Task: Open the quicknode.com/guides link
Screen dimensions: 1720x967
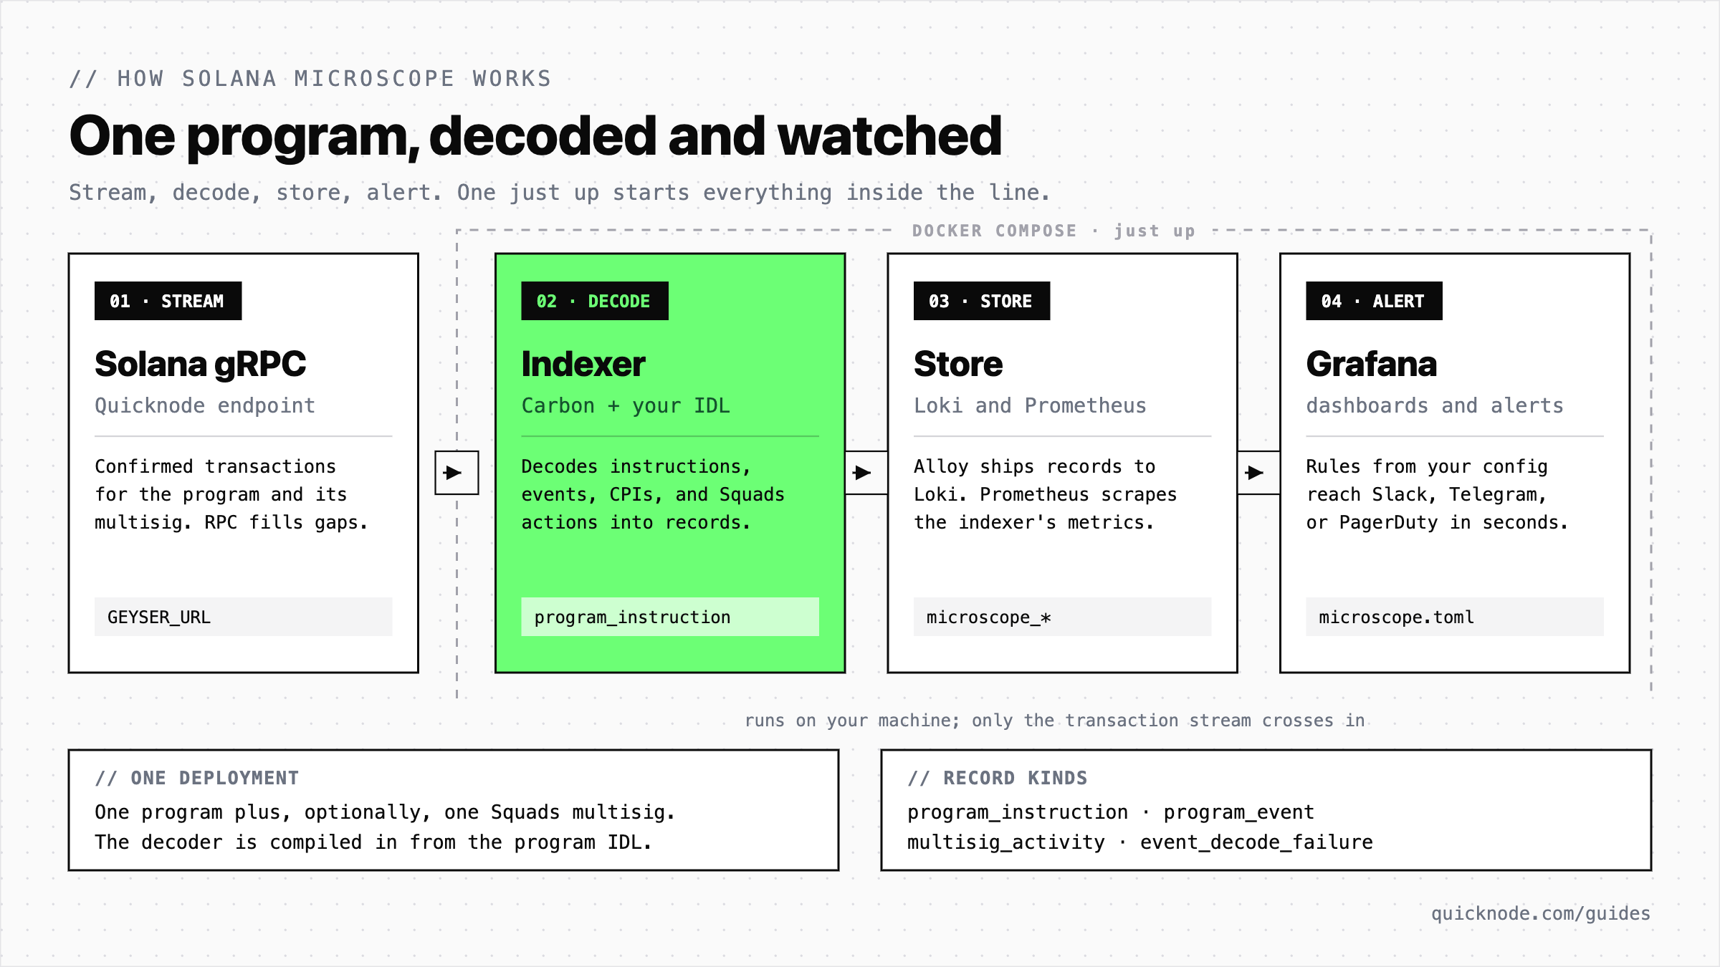Action: click(x=1541, y=914)
